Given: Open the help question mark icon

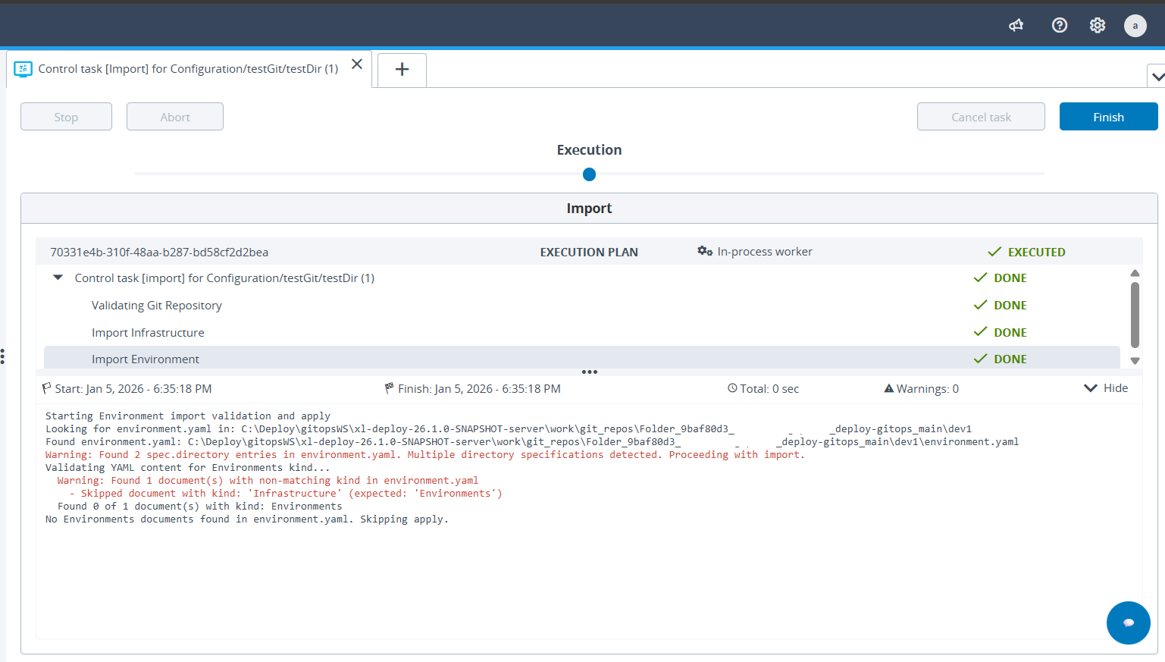Looking at the screenshot, I should (1060, 25).
